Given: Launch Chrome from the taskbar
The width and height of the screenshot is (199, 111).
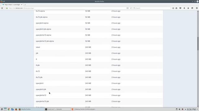Looking at the screenshot, I should pos(9,109).
